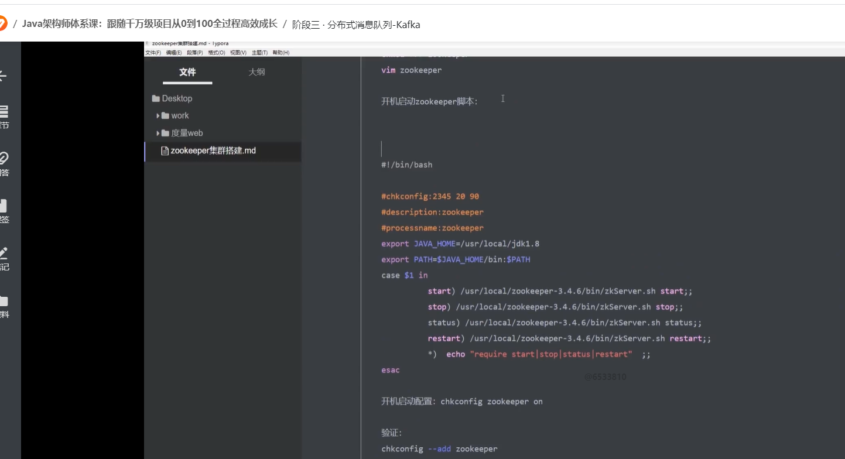845x459 pixels.
Task: Click the 开机启动配置: chkconfig zookeeper on line
Action: click(x=462, y=402)
